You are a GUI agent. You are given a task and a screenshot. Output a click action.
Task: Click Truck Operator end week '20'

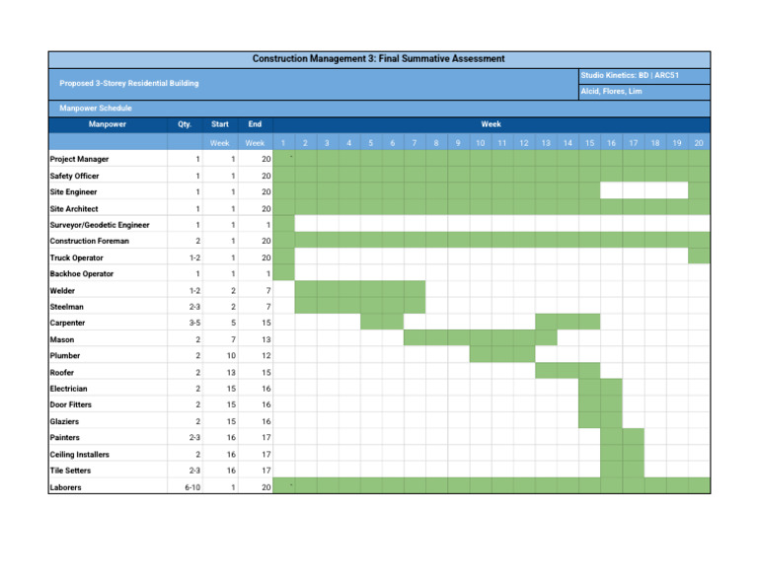[x=266, y=257]
